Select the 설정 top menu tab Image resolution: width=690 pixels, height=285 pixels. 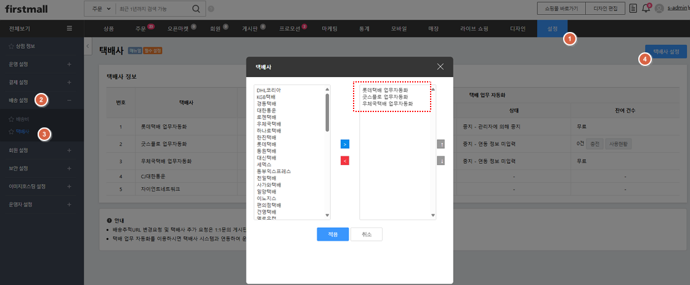552,28
